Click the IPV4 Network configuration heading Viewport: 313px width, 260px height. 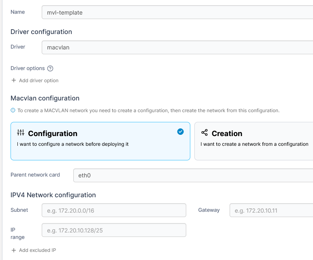click(x=53, y=195)
